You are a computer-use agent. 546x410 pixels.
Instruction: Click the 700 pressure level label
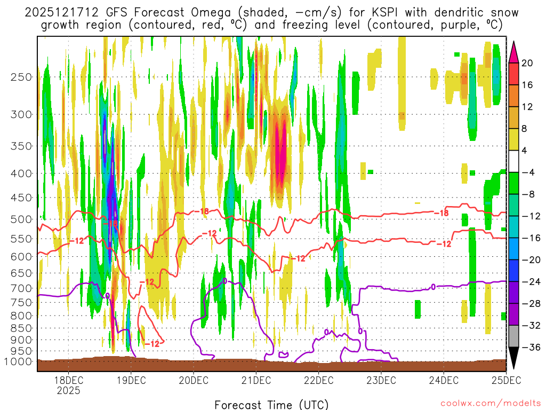pyautogui.click(x=21, y=288)
